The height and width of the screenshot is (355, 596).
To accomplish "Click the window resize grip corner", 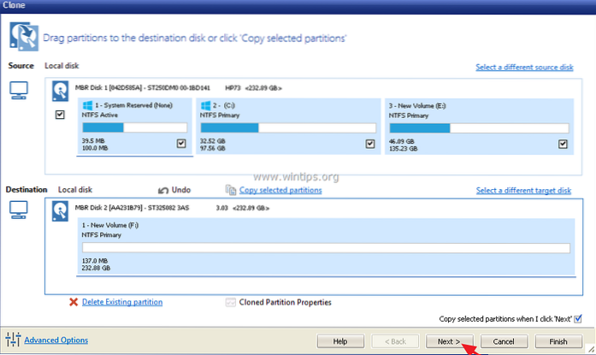I will click(x=592, y=349).
